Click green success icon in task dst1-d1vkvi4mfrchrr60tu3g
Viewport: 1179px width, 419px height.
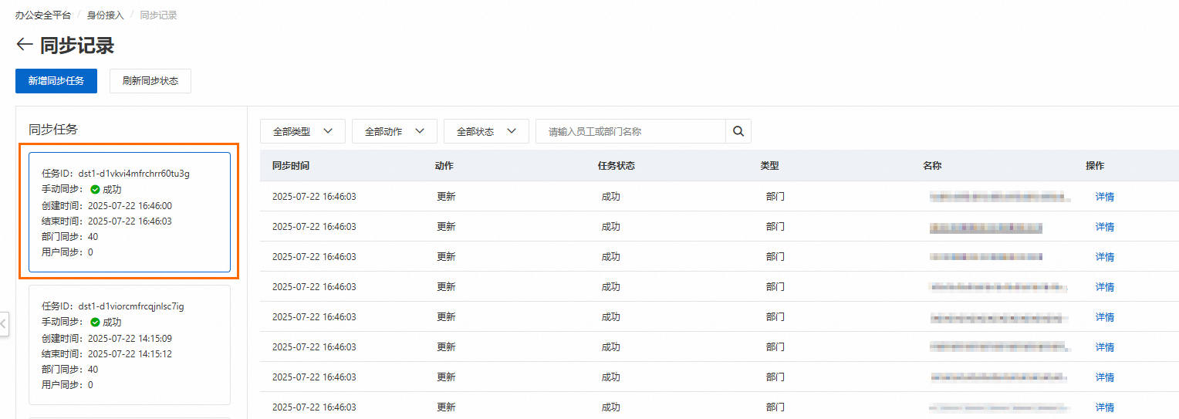[x=95, y=189]
